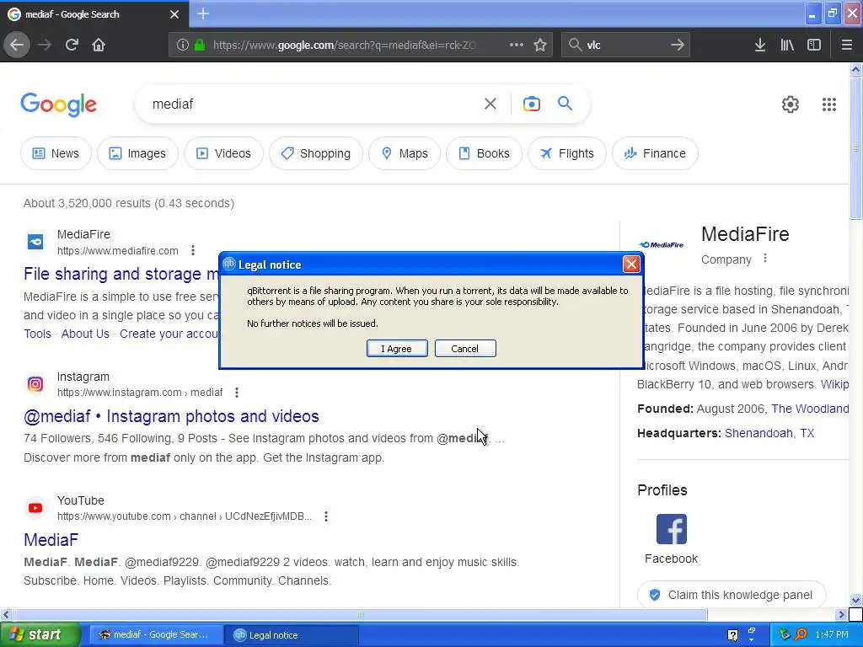Click the vertical scrollbar up arrow
Image resolution: width=863 pixels, height=647 pixels.
[855, 69]
